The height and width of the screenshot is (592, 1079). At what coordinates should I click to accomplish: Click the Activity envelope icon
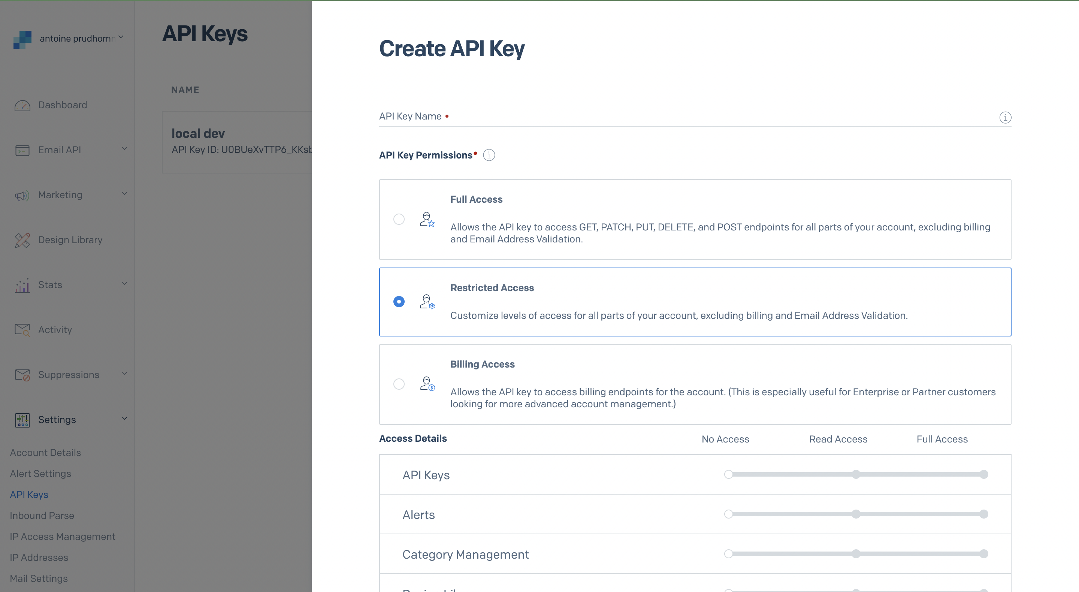[22, 330]
